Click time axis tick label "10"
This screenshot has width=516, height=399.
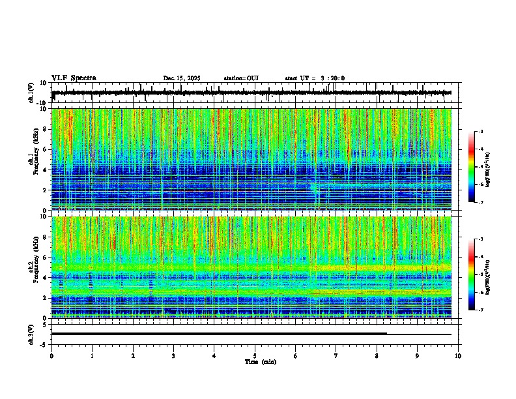coord(458,356)
